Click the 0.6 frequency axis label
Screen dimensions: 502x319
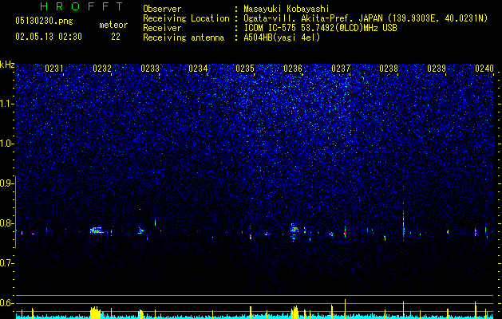(6, 303)
